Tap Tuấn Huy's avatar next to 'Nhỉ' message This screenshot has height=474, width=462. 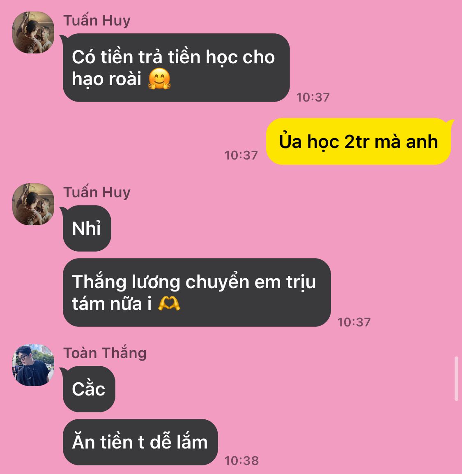point(33,204)
